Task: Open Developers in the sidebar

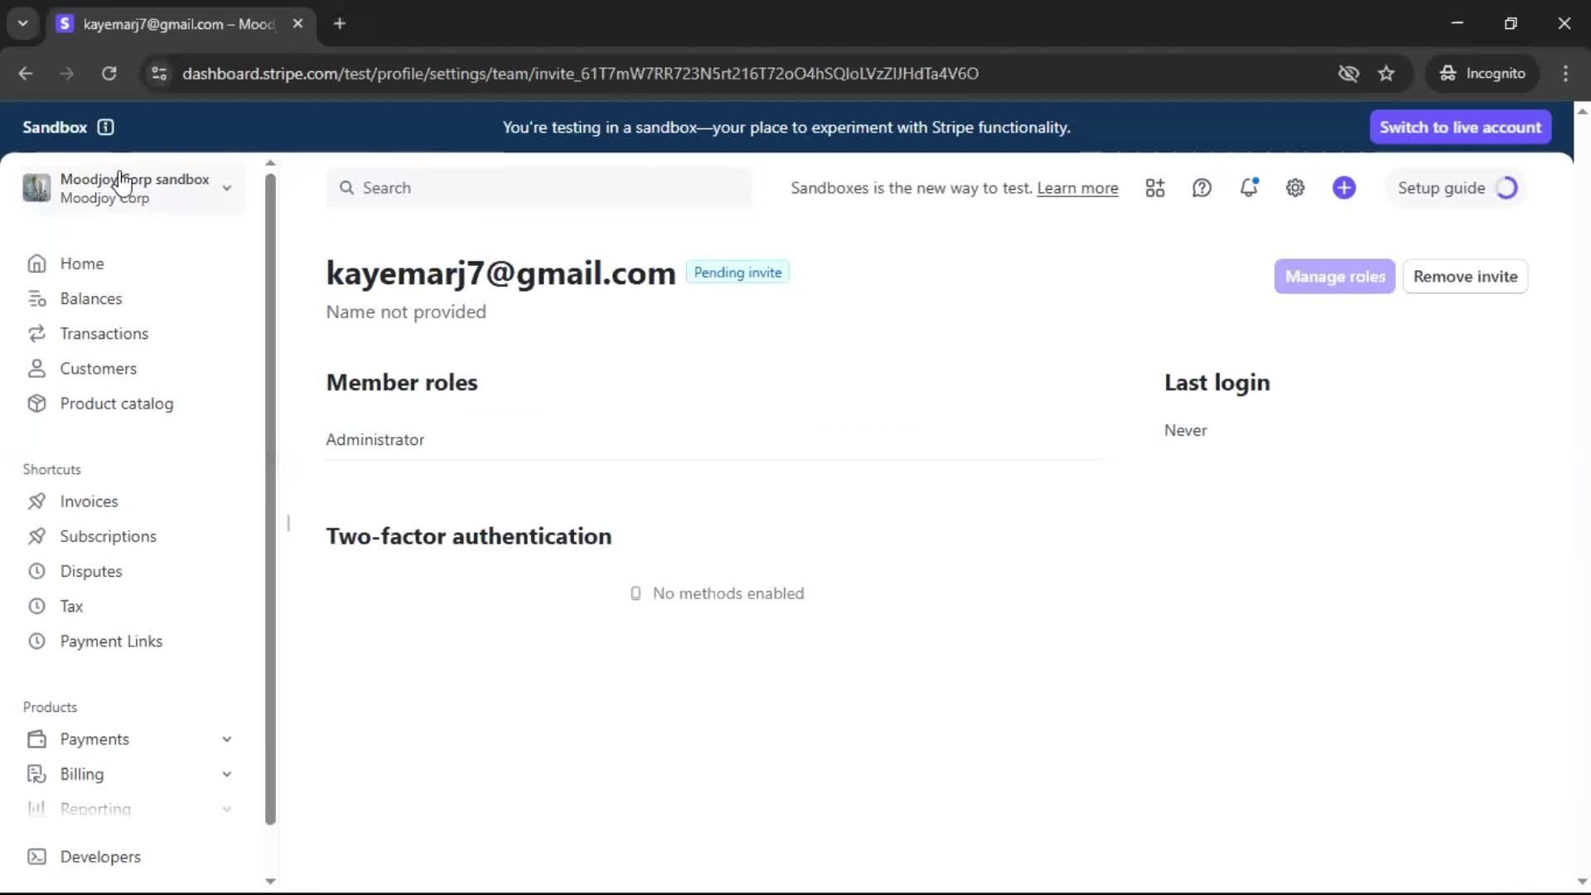Action: tap(99, 857)
